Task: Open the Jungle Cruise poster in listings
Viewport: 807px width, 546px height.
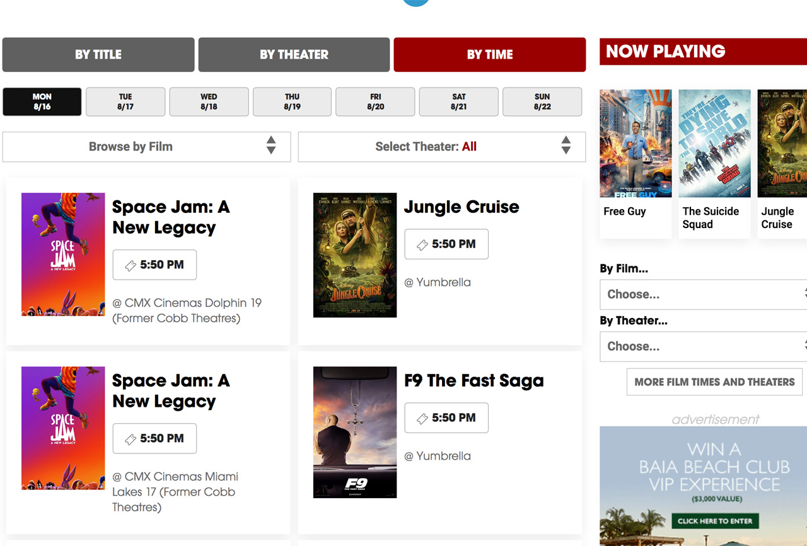Action: pos(355,255)
